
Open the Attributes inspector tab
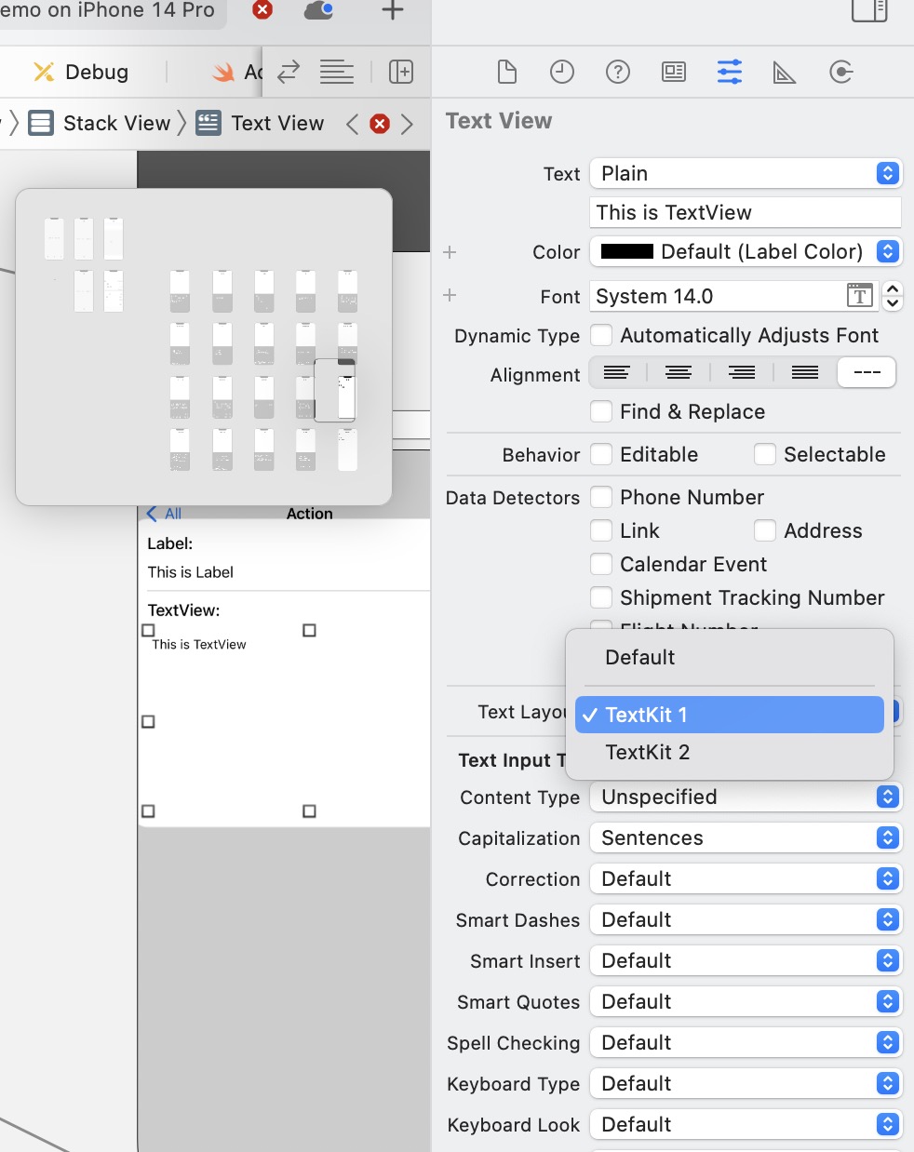(730, 72)
